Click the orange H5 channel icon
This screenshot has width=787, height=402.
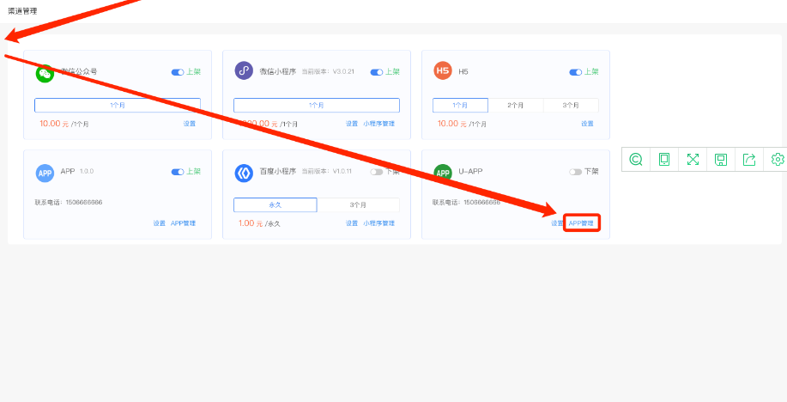point(443,71)
